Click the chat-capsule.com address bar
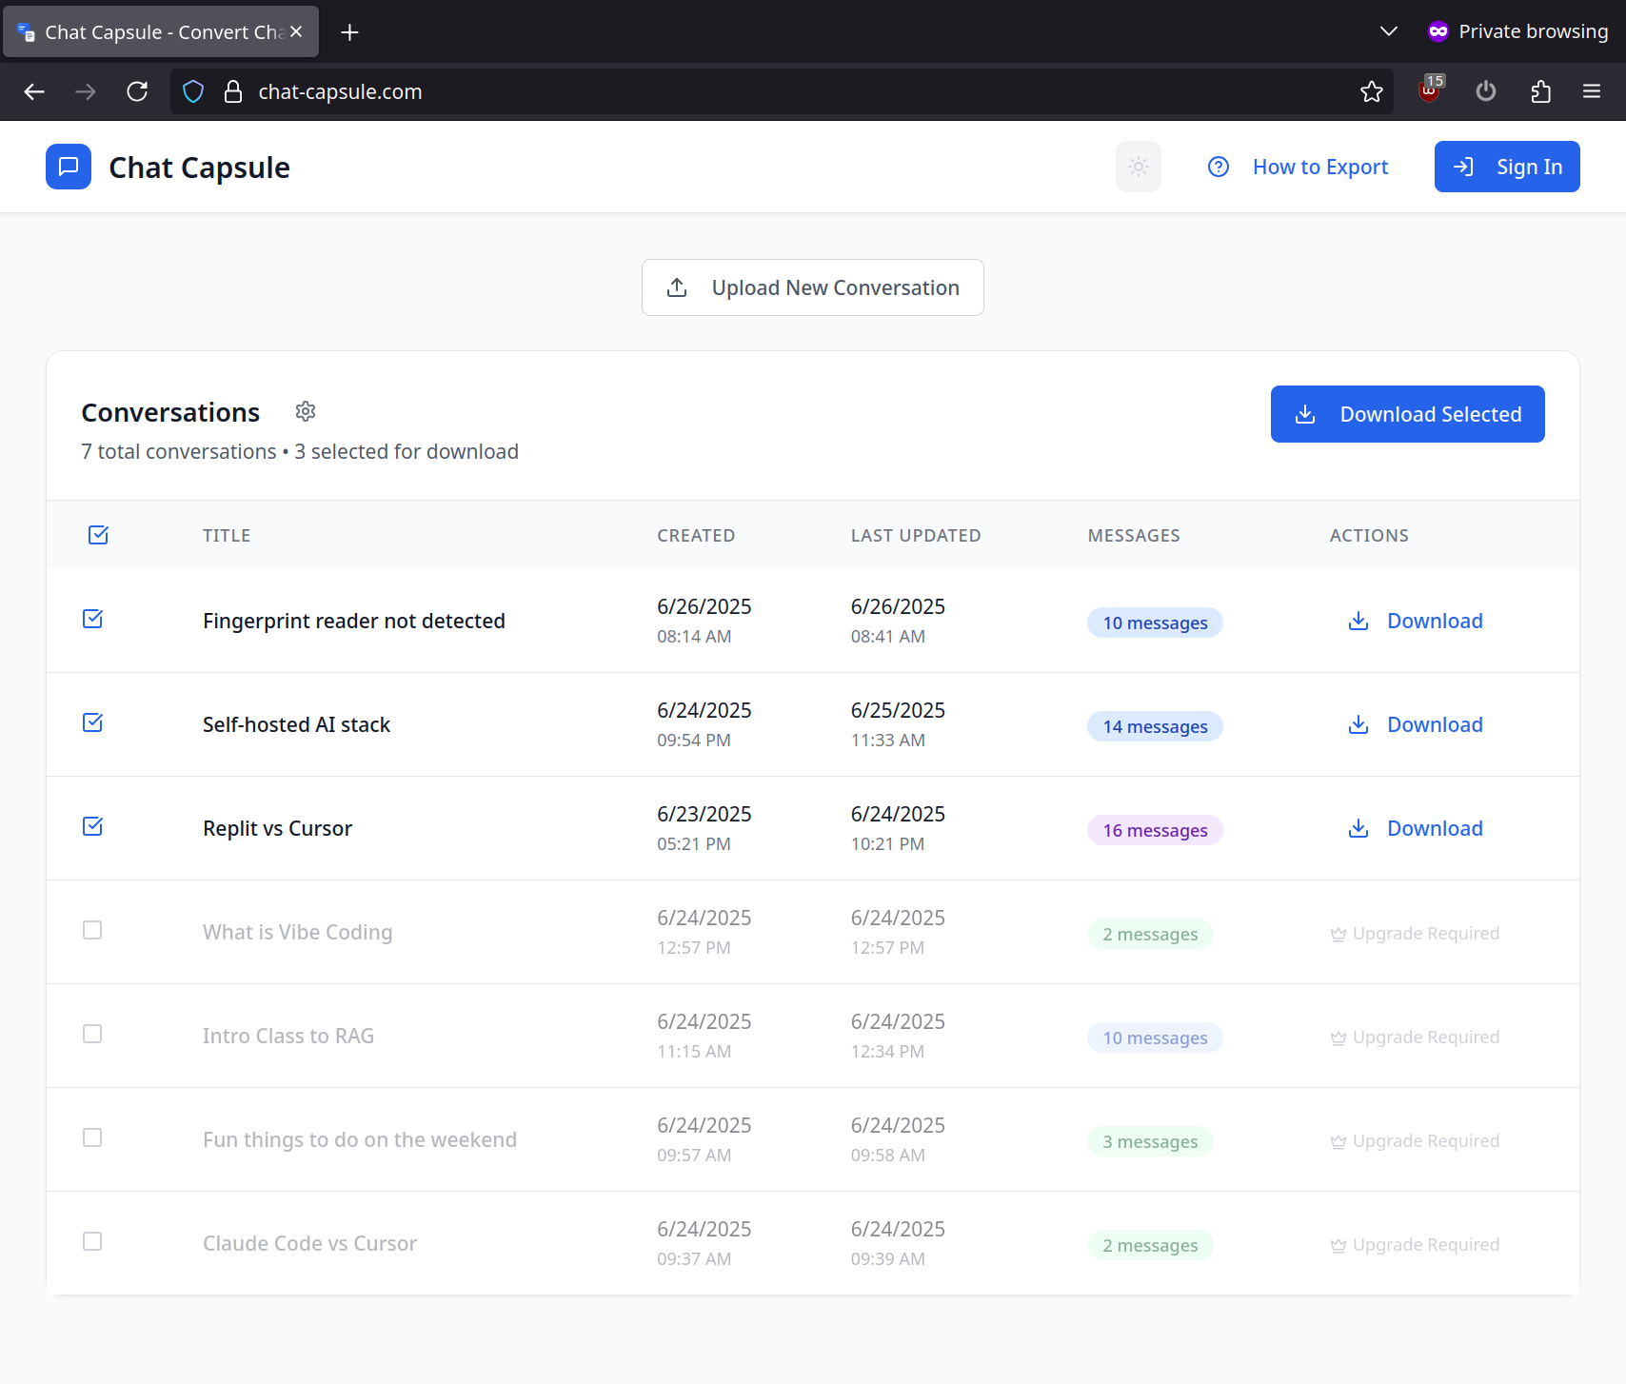The width and height of the screenshot is (1626, 1384). pos(781,91)
